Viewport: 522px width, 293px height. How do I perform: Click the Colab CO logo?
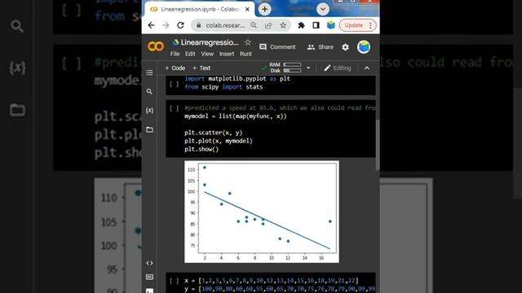tap(156, 46)
